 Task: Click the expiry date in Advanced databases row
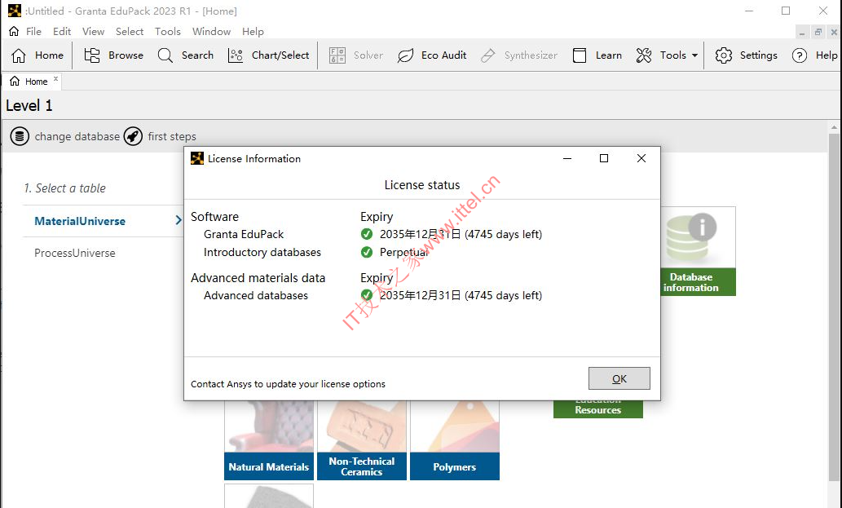click(x=461, y=295)
